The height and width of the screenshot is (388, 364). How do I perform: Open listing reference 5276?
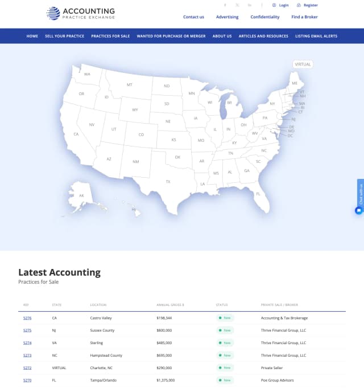tap(27, 318)
